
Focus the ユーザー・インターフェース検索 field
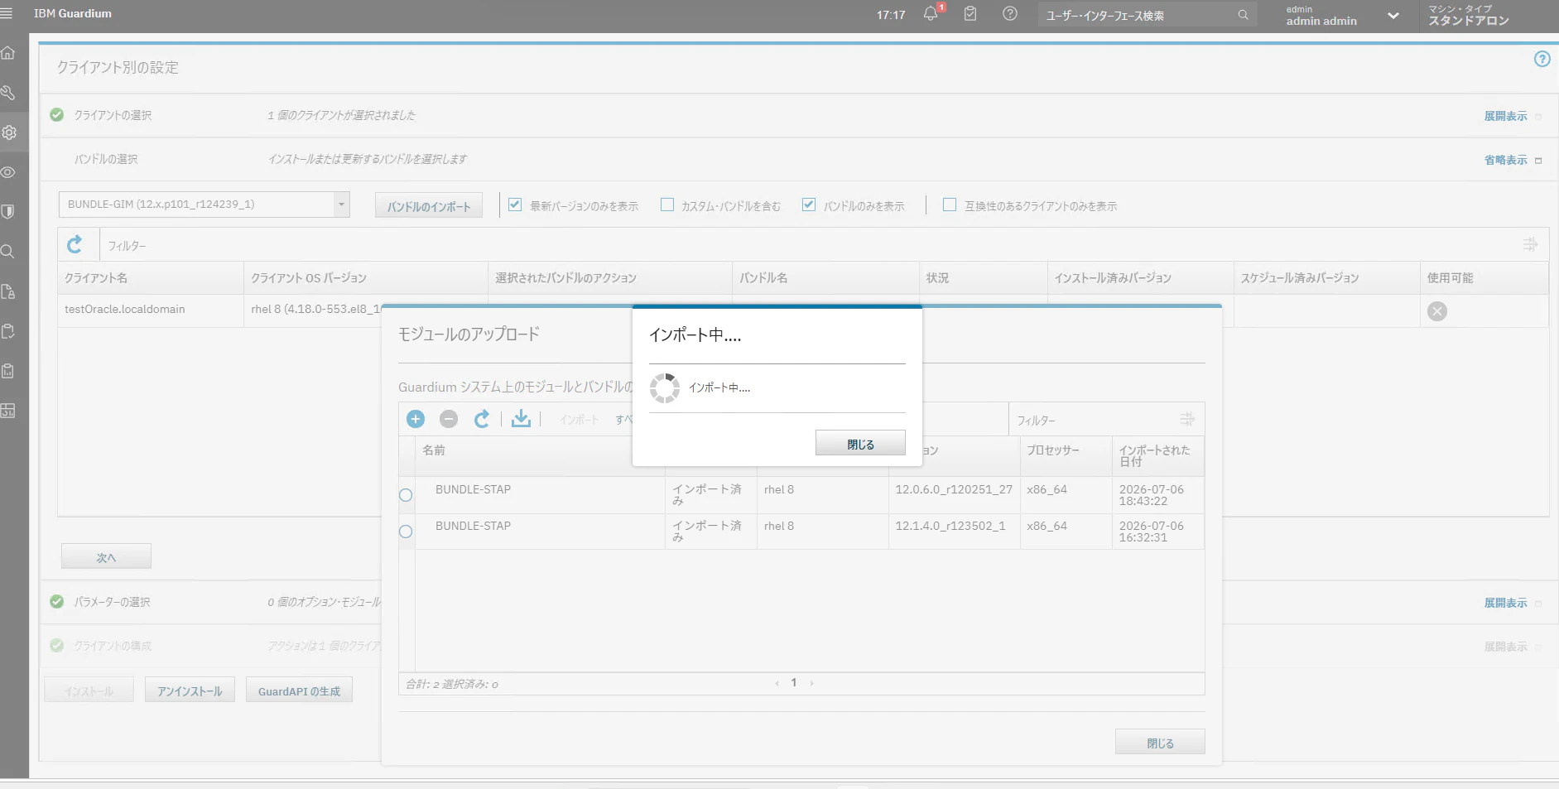1138,15
